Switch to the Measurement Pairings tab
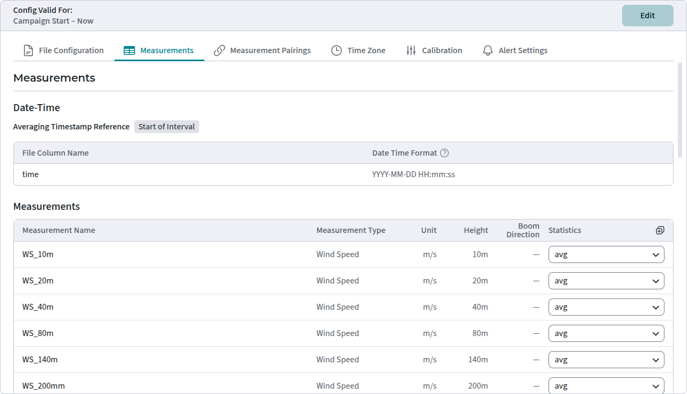 tap(262, 50)
